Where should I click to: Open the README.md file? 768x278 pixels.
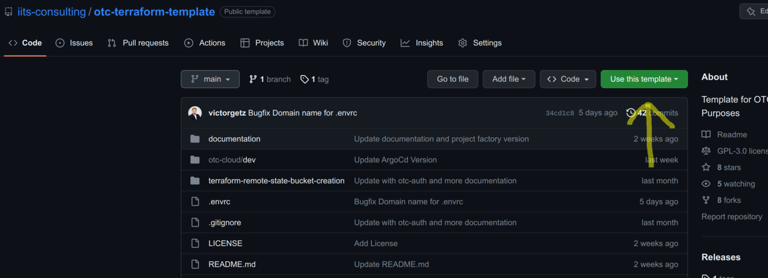(232, 264)
